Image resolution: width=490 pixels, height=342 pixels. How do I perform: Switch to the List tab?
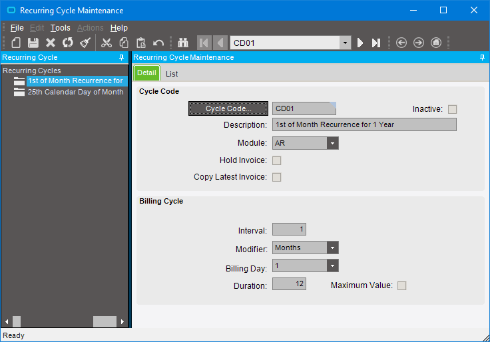(172, 74)
